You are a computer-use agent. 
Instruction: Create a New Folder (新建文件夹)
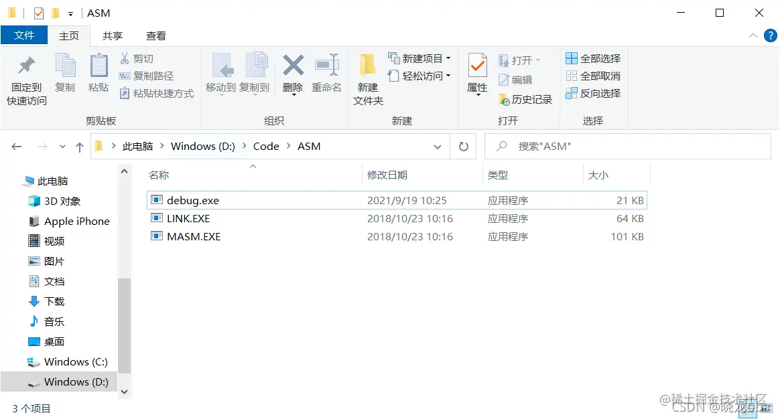[x=368, y=80]
